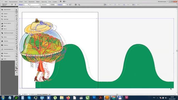
Task: Open the Справка menu
Action: click(55, 2)
